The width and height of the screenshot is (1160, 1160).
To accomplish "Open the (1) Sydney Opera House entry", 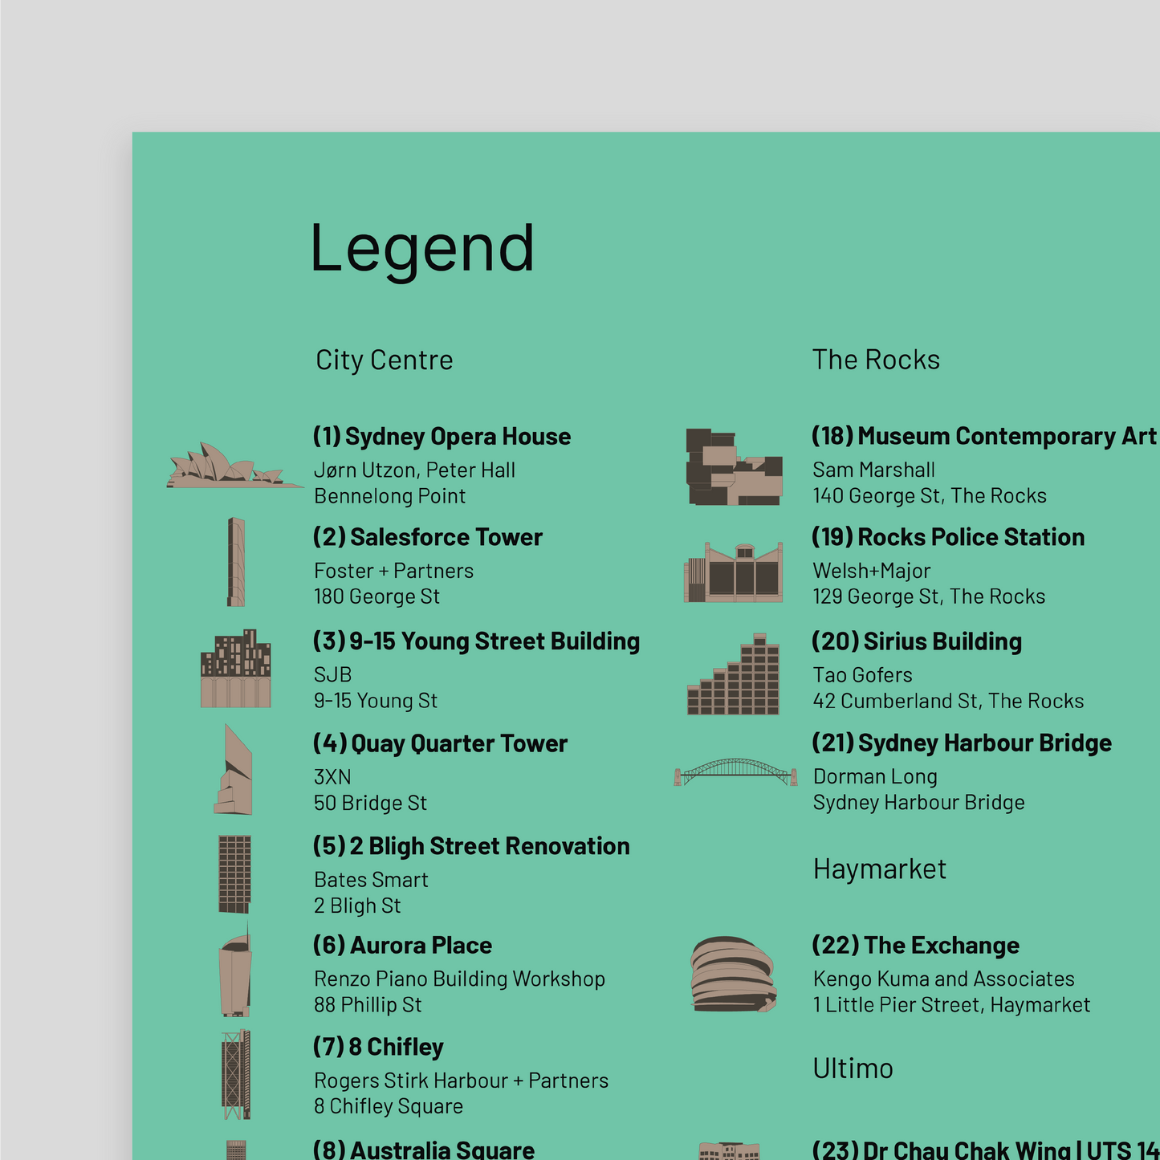I will [441, 436].
